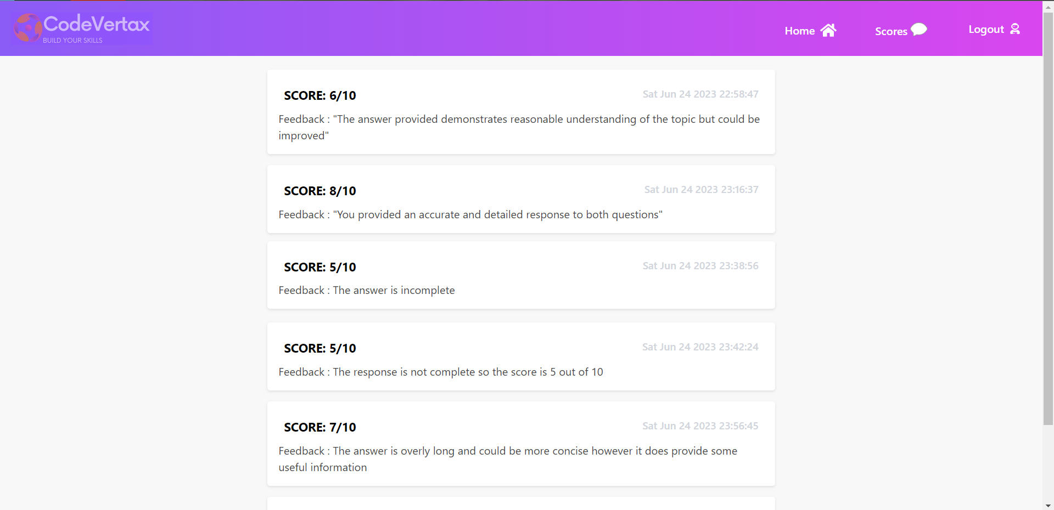Viewport: 1054px width, 510px height.
Task: Open the Home page via its icon
Action: pos(827,30)
